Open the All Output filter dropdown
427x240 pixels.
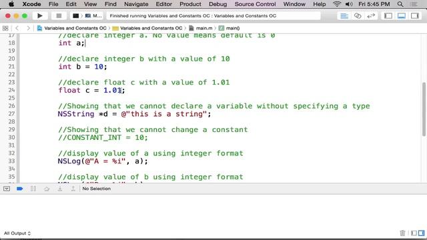coord(17,233)
